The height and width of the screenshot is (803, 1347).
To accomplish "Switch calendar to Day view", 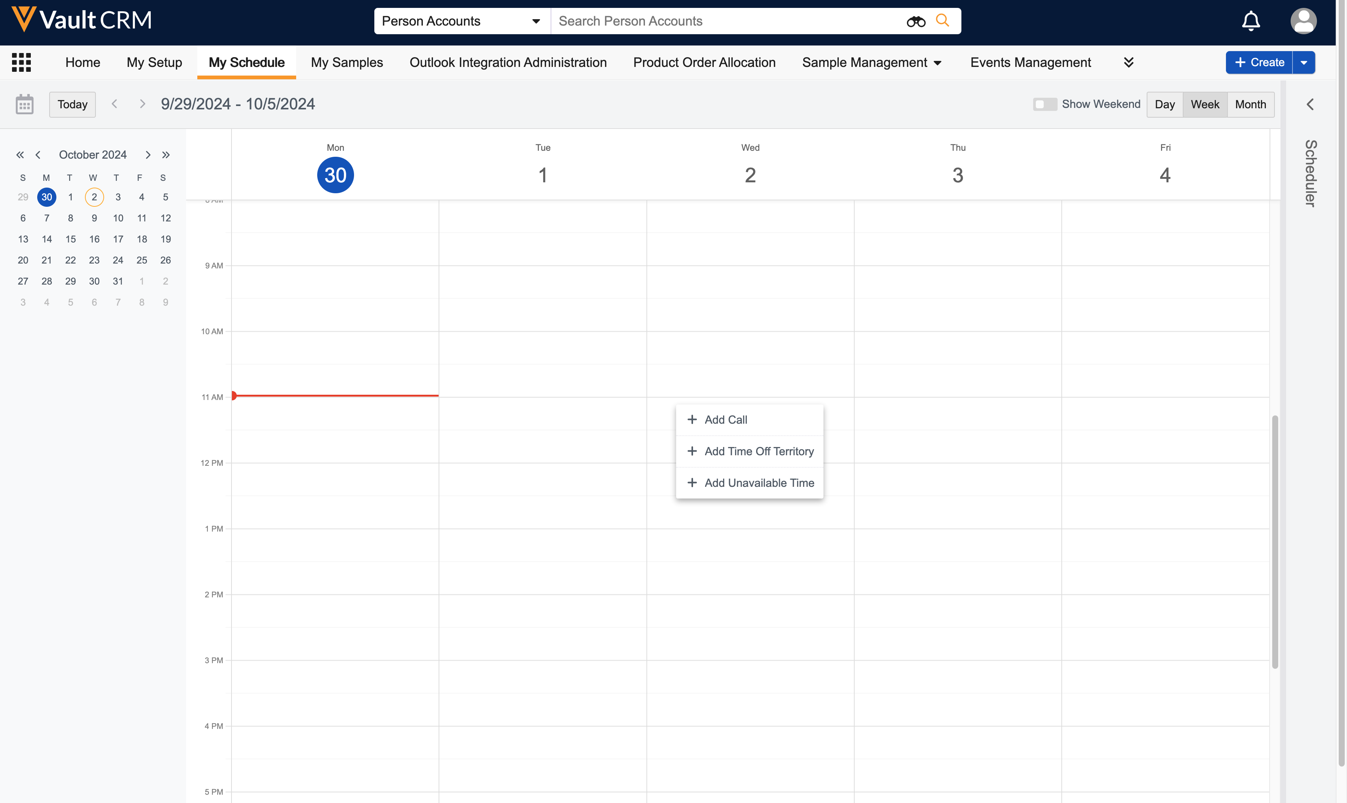I will [1164, 105].
